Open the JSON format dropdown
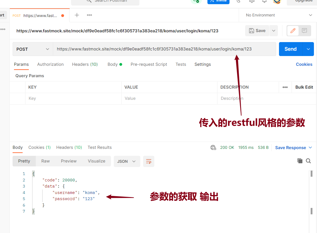Image resolution: width=317 pixels, height=233 pixels. pyautogui.click(x=127, y=161)
